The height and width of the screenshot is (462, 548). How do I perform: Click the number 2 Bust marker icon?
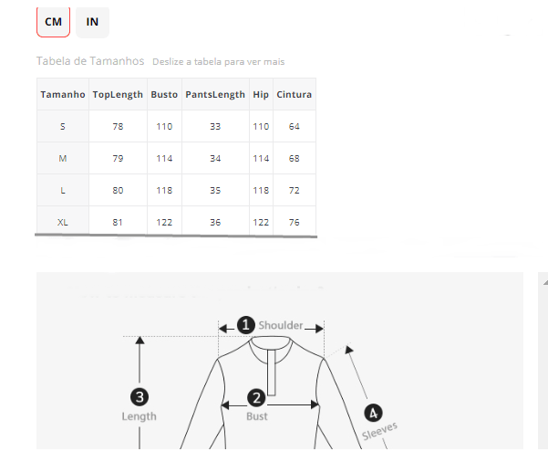pyautogui.click(x=256, y=397)
